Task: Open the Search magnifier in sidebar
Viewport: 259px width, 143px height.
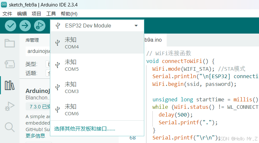Action: pos(10,127)
